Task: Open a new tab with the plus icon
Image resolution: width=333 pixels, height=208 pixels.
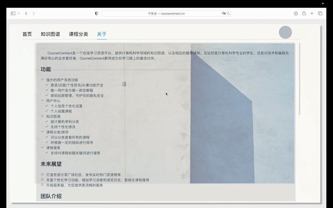Action: 312,13
